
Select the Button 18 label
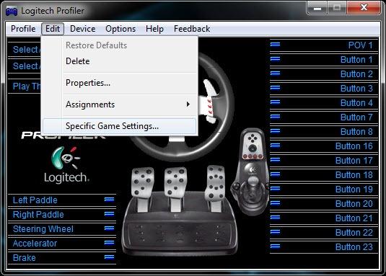[x=354, y=175]
